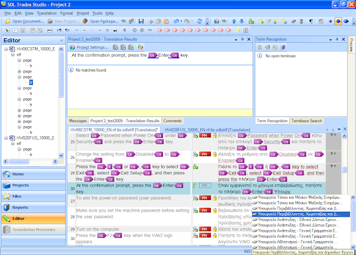Insert the copyright © symbol
This screenshot has height=255, width=356.
coord(135,30)
